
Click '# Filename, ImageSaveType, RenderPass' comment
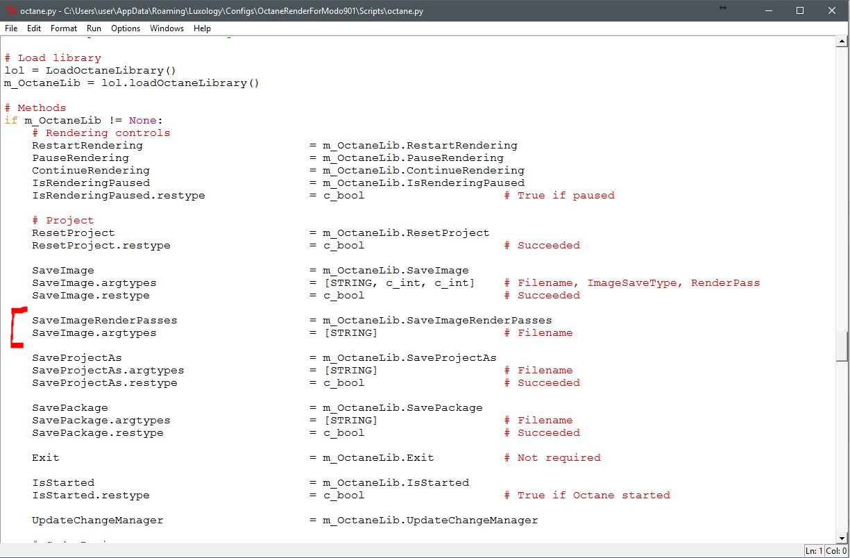click(632, 283)
